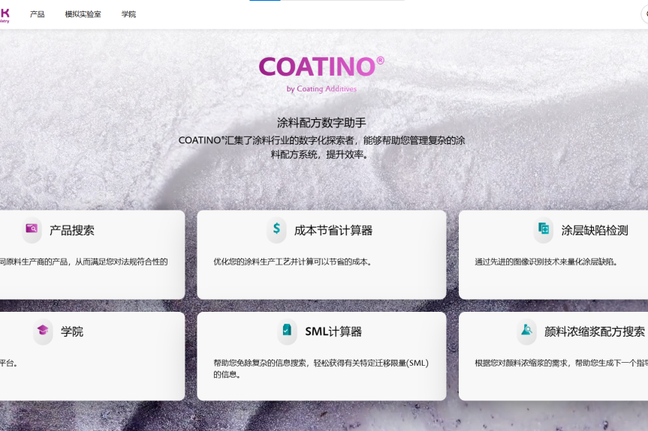Click the paragraph starting COATINO®汇集了涂料行业

coord(321,147)
